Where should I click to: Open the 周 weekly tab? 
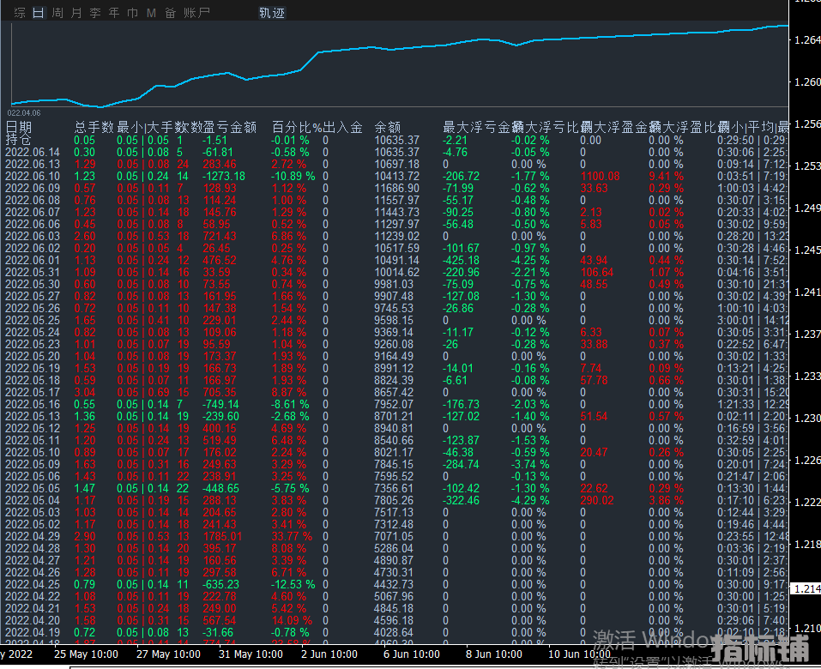click(x=57, y=13)
